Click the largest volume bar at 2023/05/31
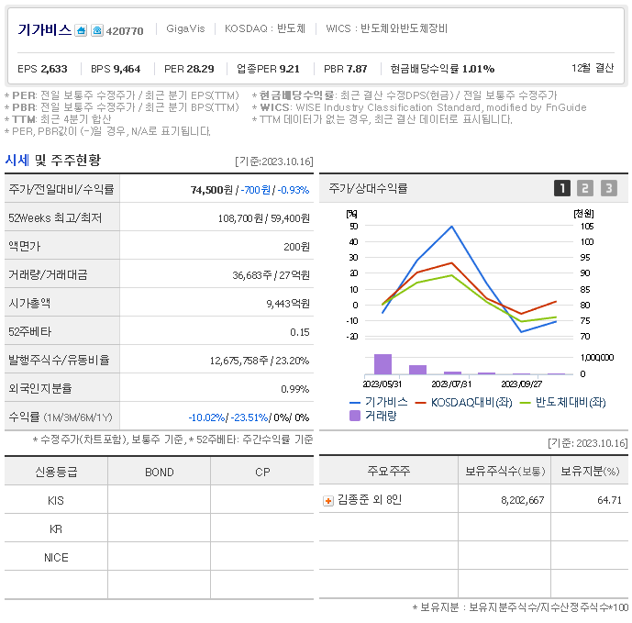 coord(383,364)
